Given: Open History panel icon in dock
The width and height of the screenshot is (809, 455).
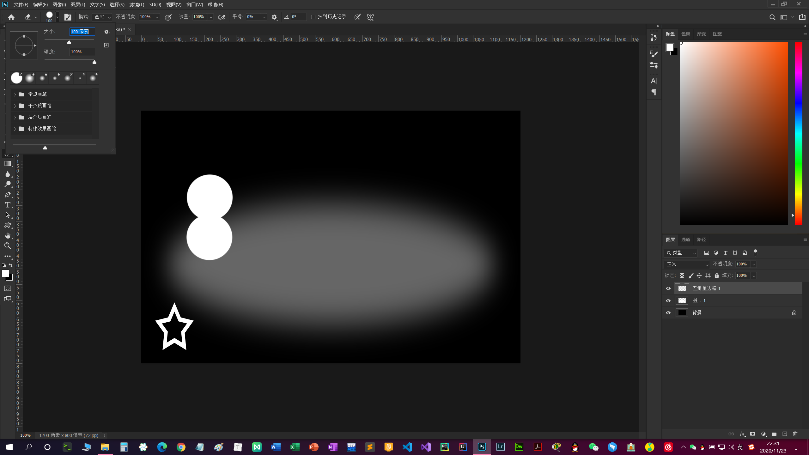Looking at the screenshot, I should 654,38.
